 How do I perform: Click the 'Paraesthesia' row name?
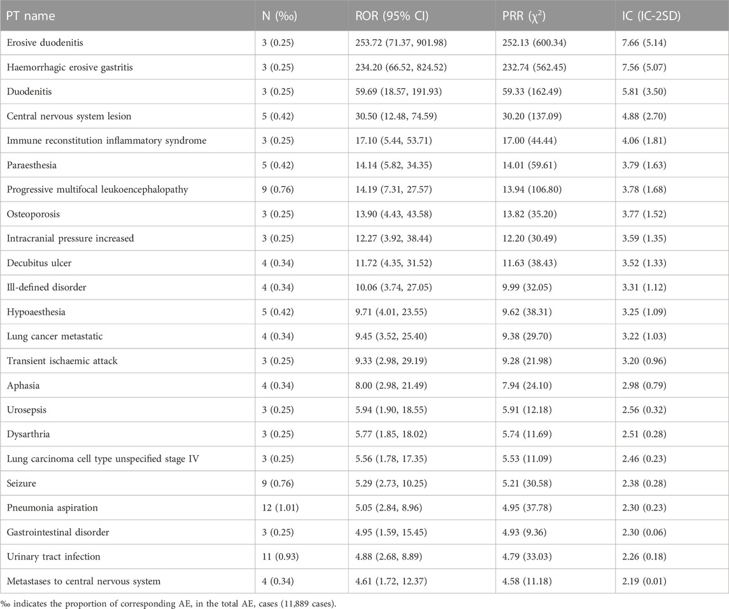tap(32, 165)
